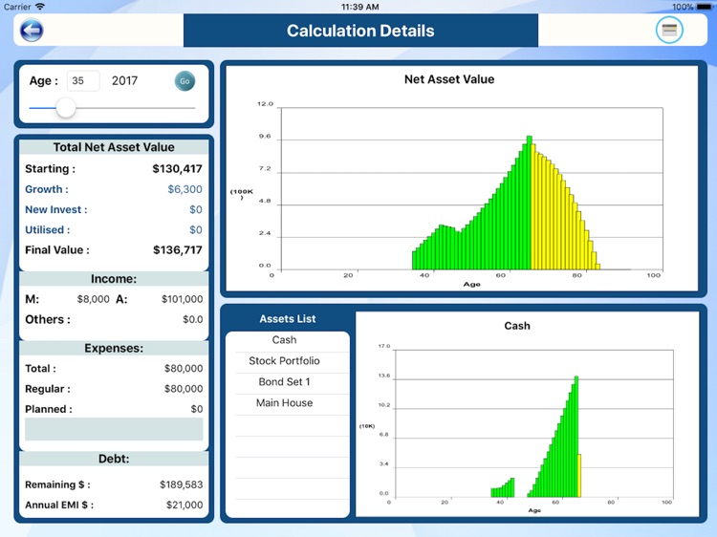Click the Growth label link
717x537 pixels.
pos(47,189)
